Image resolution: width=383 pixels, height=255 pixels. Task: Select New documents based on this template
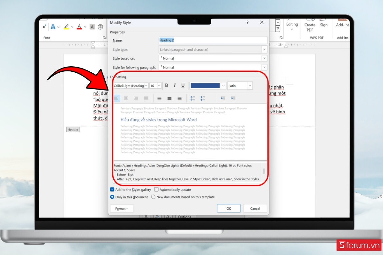pyautogui.click(x=153, y=197)
